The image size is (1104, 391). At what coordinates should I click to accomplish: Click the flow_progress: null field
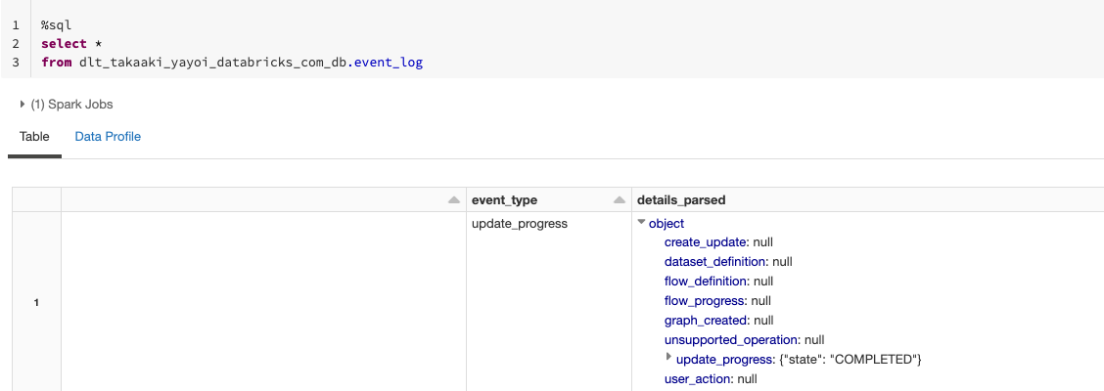pos(717,301)
